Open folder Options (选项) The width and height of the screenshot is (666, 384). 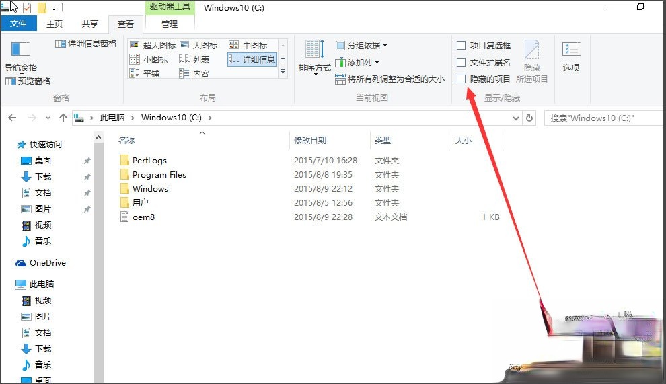[x=571, y=56]
